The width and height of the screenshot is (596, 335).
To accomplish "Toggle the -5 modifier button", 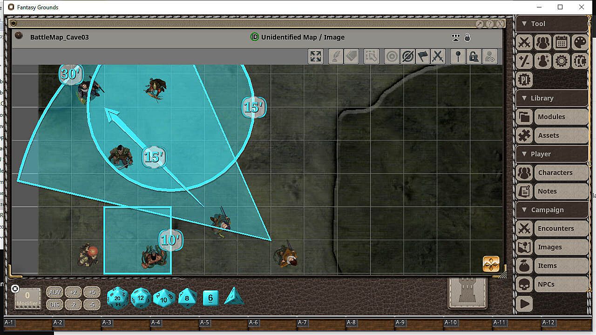I will coord(92,305).
